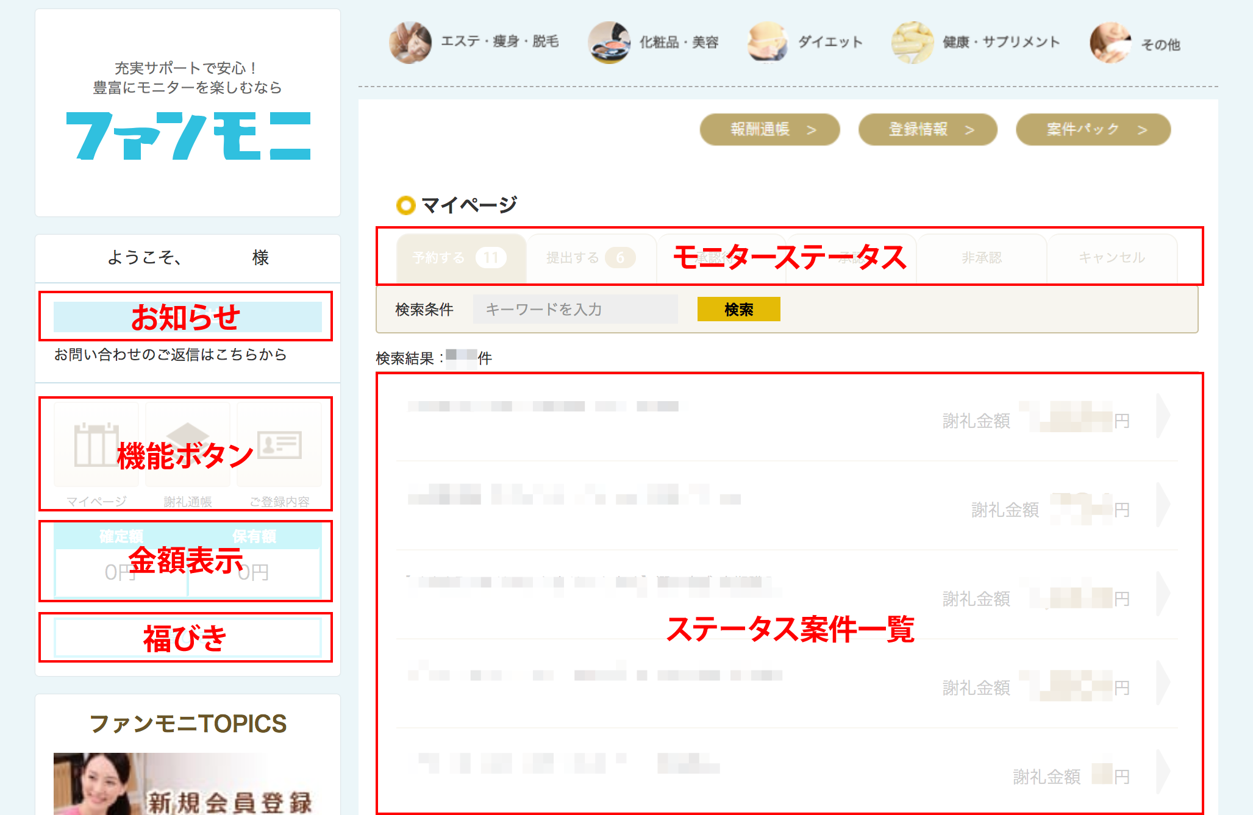Click the キーワードを入力 search field

point(575,310)
